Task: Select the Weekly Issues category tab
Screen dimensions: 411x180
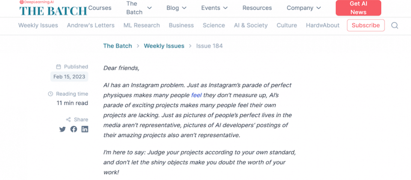Action: 38,25
